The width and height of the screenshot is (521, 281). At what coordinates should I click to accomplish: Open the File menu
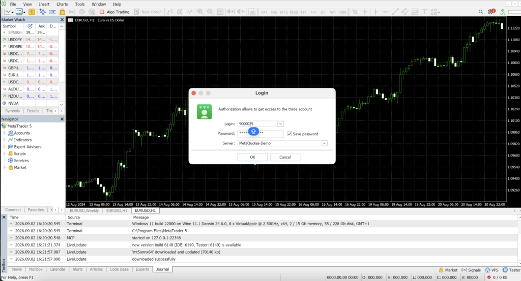click(13, 4)
